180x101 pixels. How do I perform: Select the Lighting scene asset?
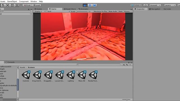click(71, 76)
